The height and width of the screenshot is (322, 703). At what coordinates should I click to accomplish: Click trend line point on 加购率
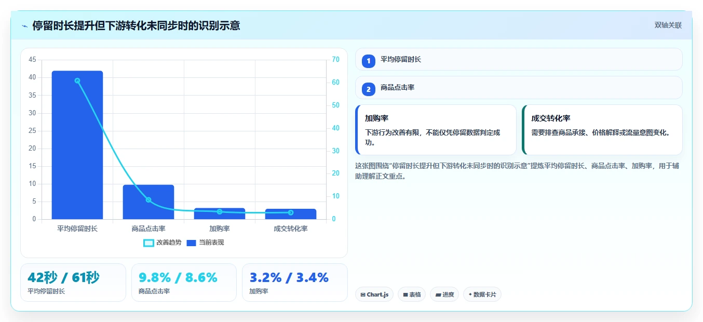[220, 211]
